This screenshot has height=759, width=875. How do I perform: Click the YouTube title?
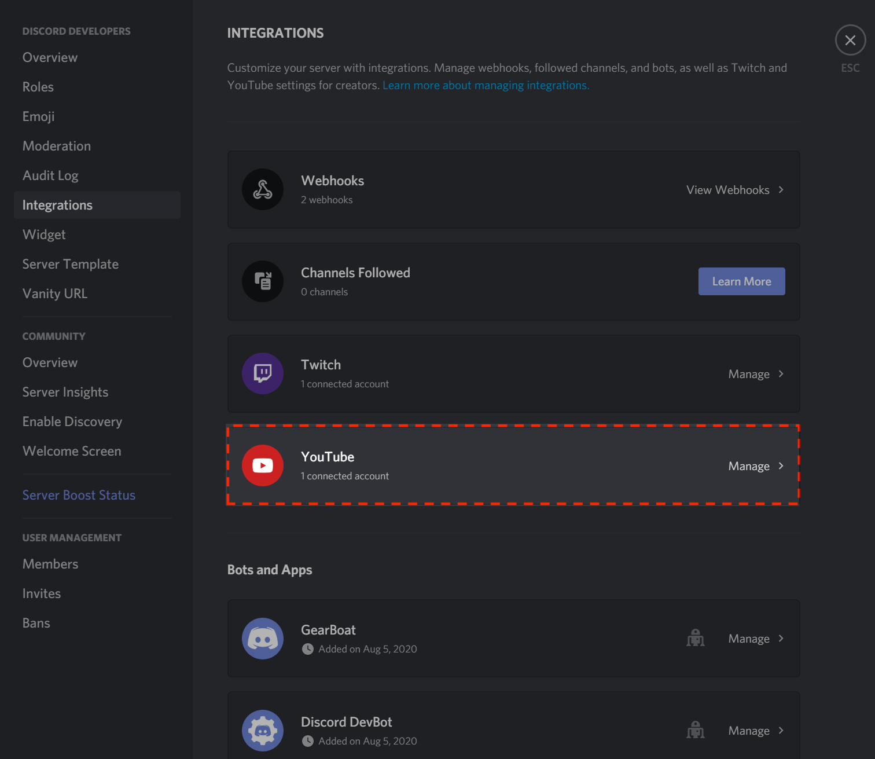(328, 457)
